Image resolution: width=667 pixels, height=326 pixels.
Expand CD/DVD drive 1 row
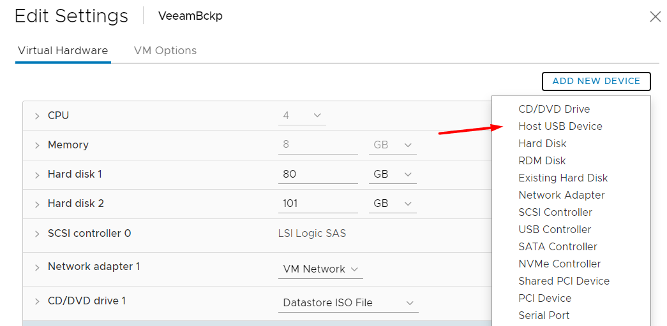click(x=37, y=301)
